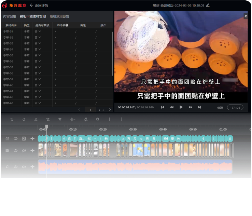Click video track align/split icon
252x216 pixels.
(32, 150)
